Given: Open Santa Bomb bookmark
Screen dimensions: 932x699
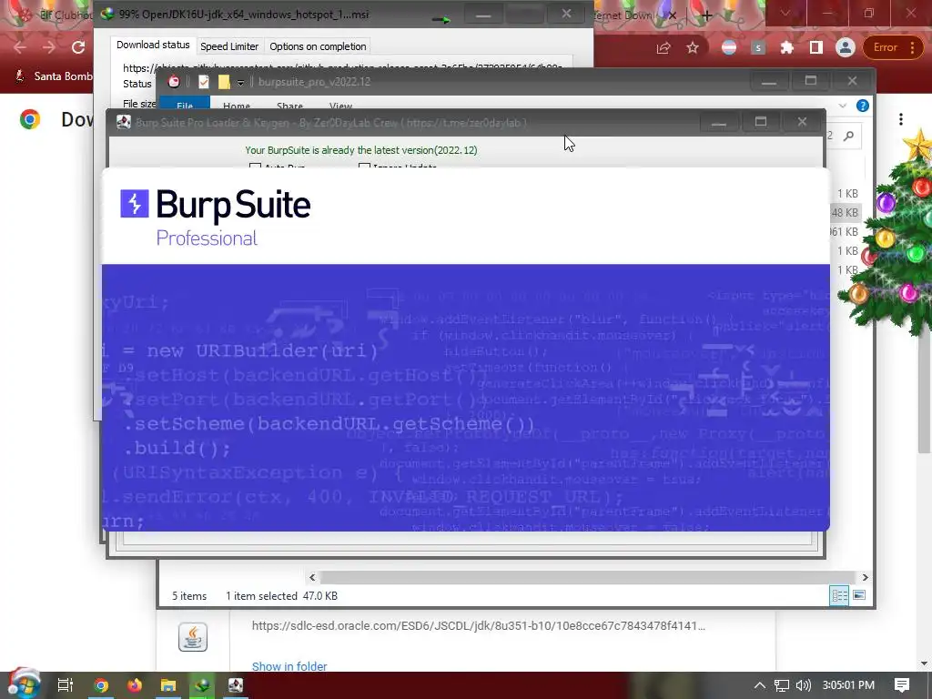Looking at the screenshot, I should tap(54, 76).
